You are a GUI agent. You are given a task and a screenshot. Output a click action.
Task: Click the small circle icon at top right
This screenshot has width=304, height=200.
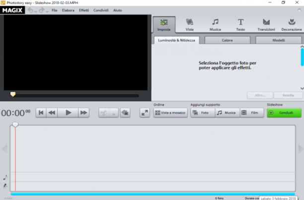point(300,10)
